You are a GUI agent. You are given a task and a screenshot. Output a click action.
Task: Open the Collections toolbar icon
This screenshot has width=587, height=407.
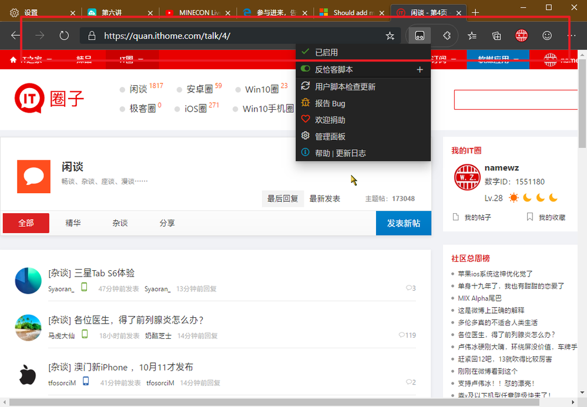point(497,36)
